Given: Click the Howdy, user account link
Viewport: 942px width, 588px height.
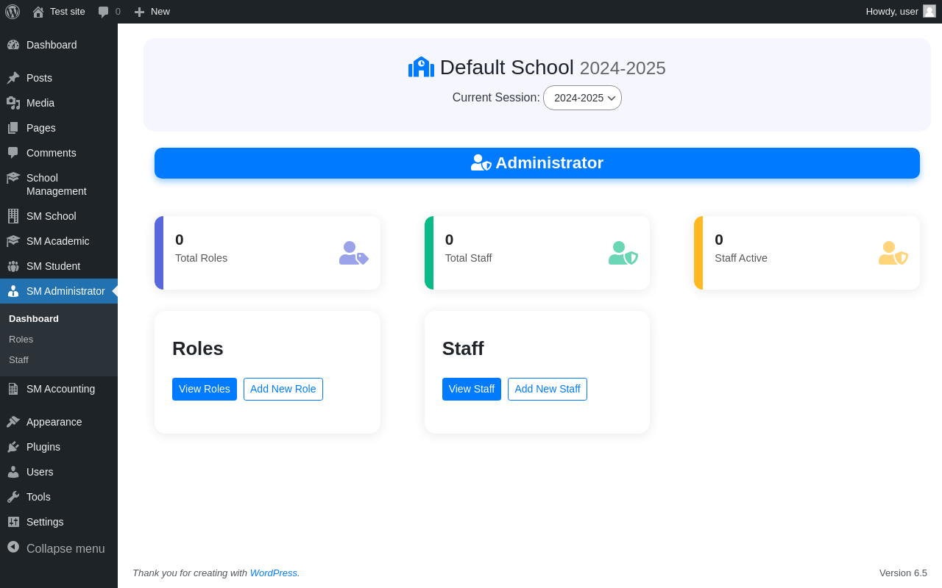Looking at the screenshot, I should 900,12.
